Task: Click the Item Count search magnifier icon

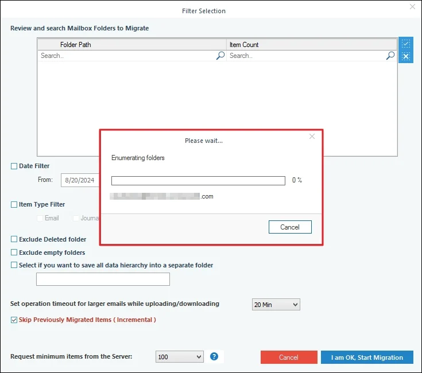Action: (x=390, y=56)
